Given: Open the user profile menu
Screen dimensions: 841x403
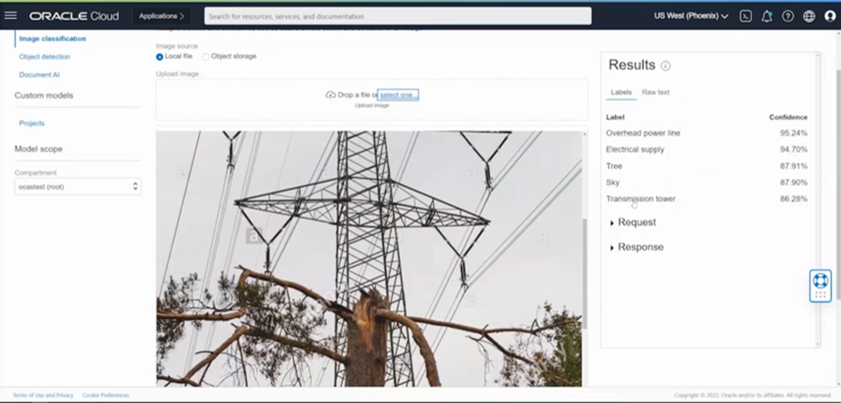Looking at the screenshot, I should 829,16.
